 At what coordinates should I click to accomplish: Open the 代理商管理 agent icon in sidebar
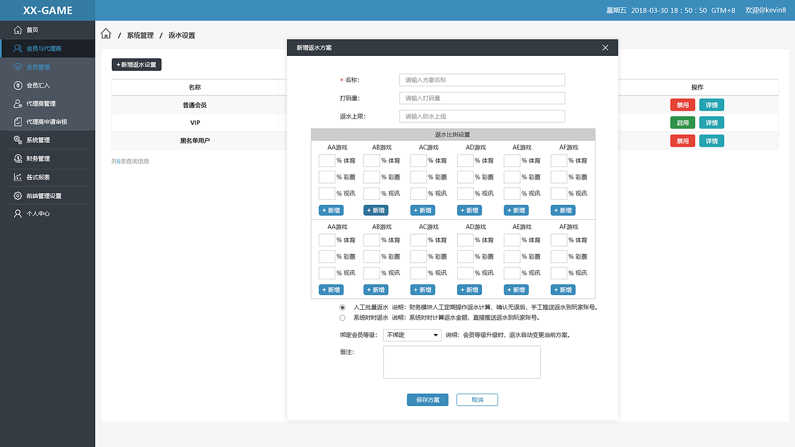[17, 104]
